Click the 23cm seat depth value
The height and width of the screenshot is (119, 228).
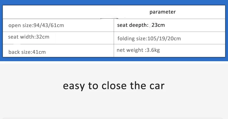click(158, 25)
